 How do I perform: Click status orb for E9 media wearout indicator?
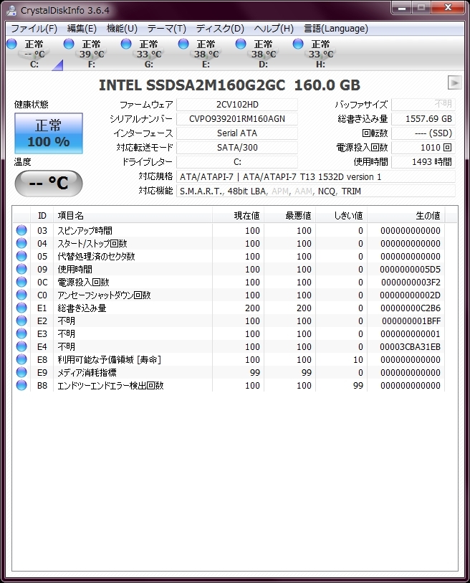coord(21,373)
